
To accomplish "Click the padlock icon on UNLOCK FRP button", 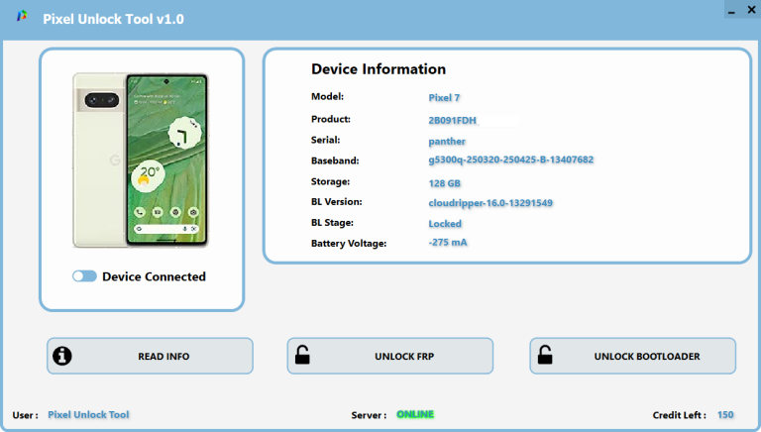I will click(302, 355).
